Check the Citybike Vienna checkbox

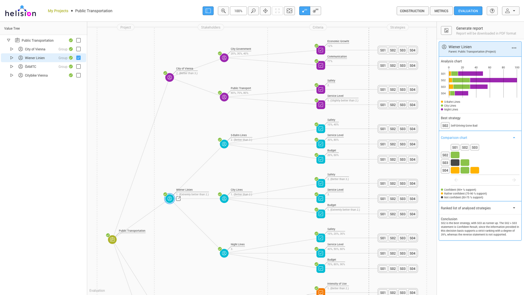78,75
